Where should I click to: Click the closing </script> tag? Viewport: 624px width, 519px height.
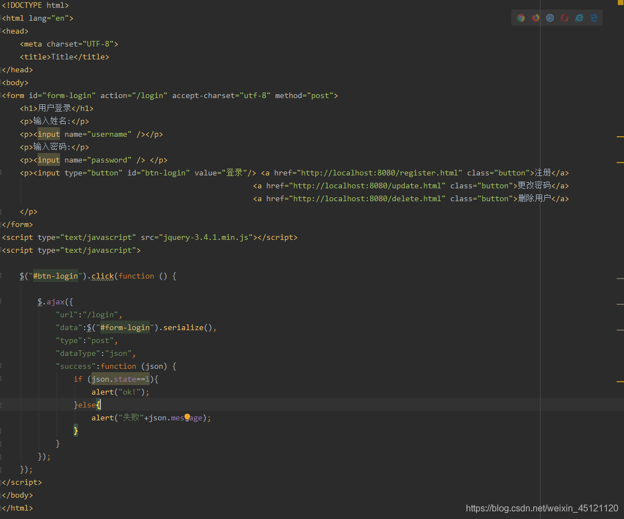tap(22, 482)
